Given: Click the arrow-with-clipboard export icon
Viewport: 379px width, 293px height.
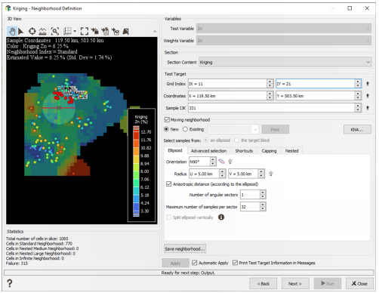Looking at the screenshot, I should click(105, 31).
